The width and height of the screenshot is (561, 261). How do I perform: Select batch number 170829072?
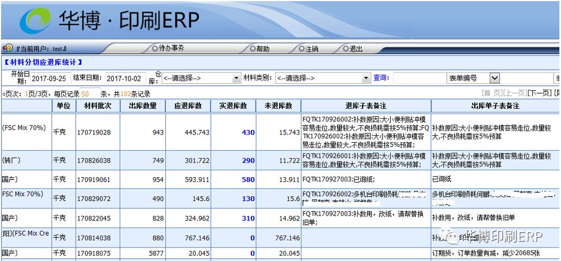pos(94,199)
